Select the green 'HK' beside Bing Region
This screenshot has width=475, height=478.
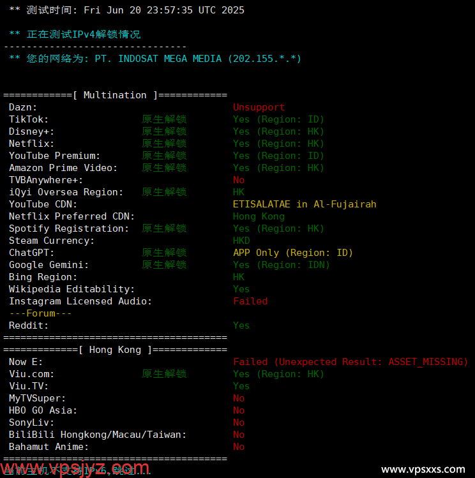pyautogui.click(x=239, y=277)
